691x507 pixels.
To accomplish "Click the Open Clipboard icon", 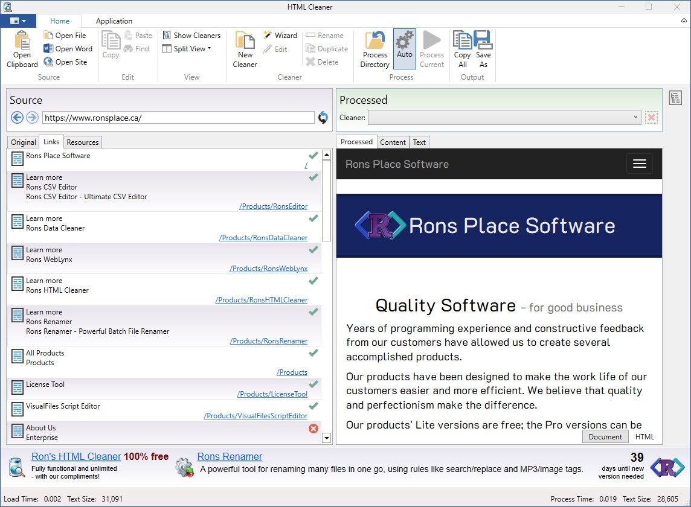I will (x=22, y=41).
